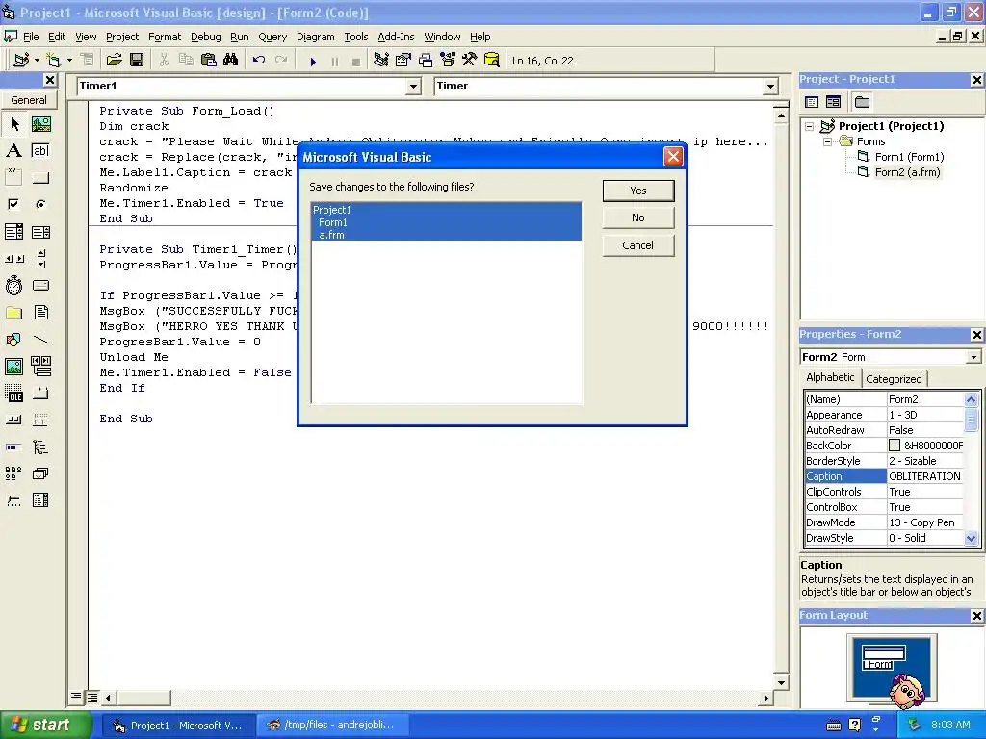Select the Image control tool
This screenshot has height=739, width=986.
(x=13, y=367)
